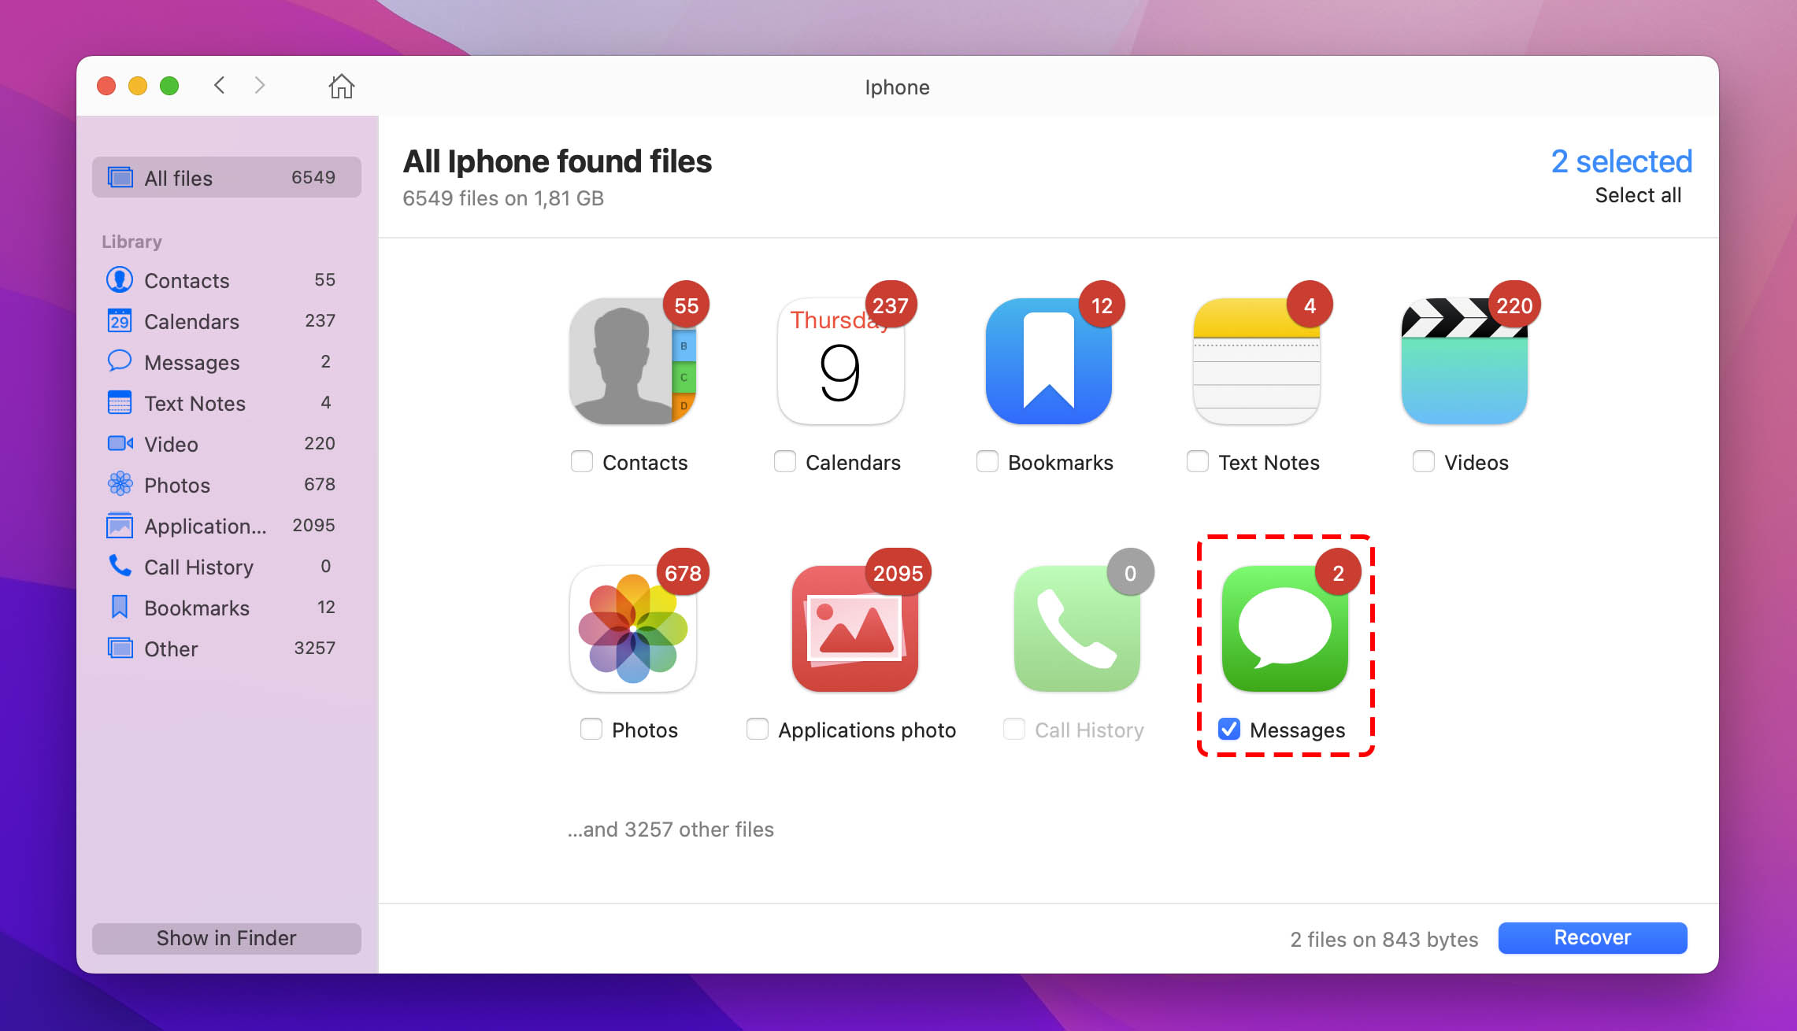Navigate forward with the right chevron
The width and height of the screenshot is (1797, 1031).
coord(259,85)
